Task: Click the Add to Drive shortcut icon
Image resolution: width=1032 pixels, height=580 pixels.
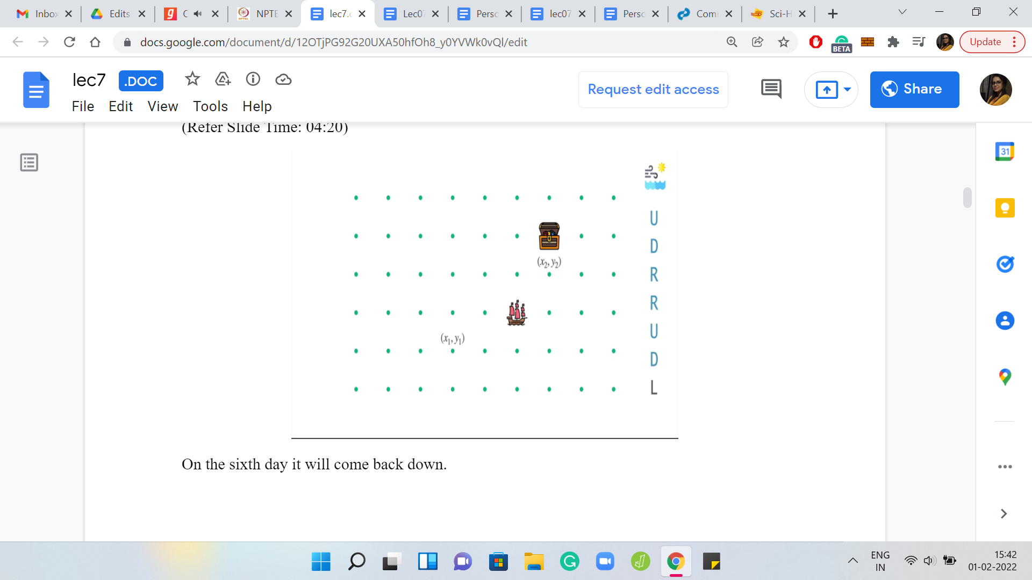Action: pos(223,79)
